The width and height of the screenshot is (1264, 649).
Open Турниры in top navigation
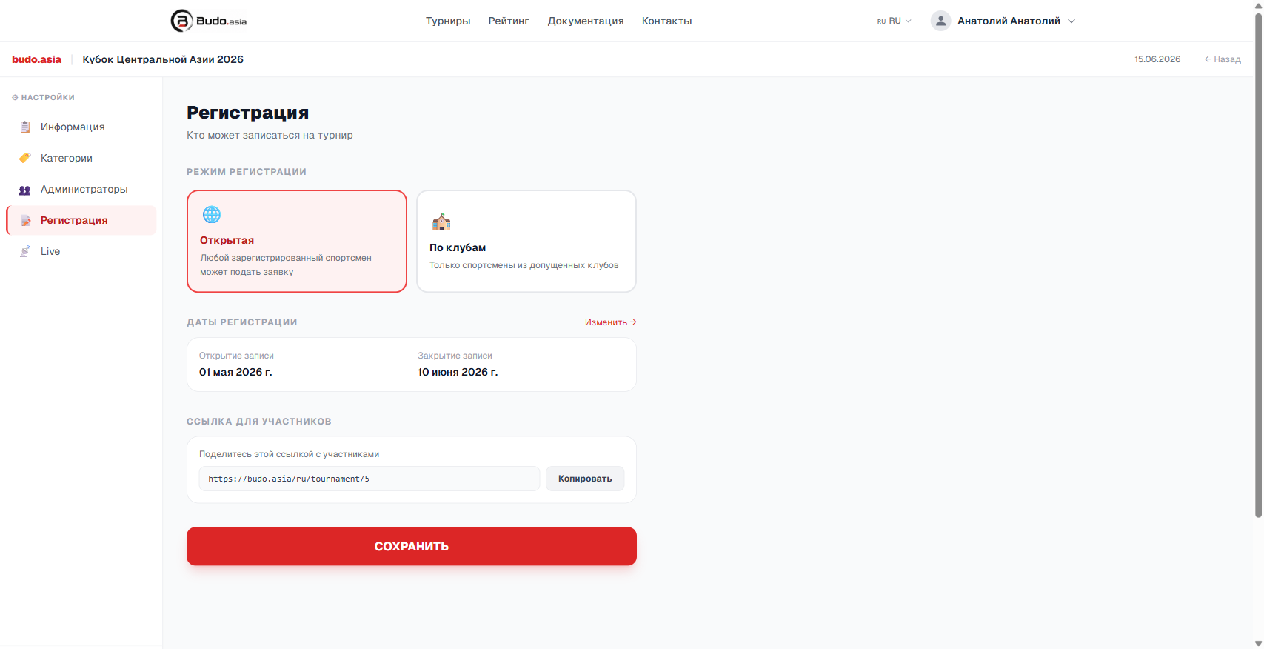click(x=448, y=21)
